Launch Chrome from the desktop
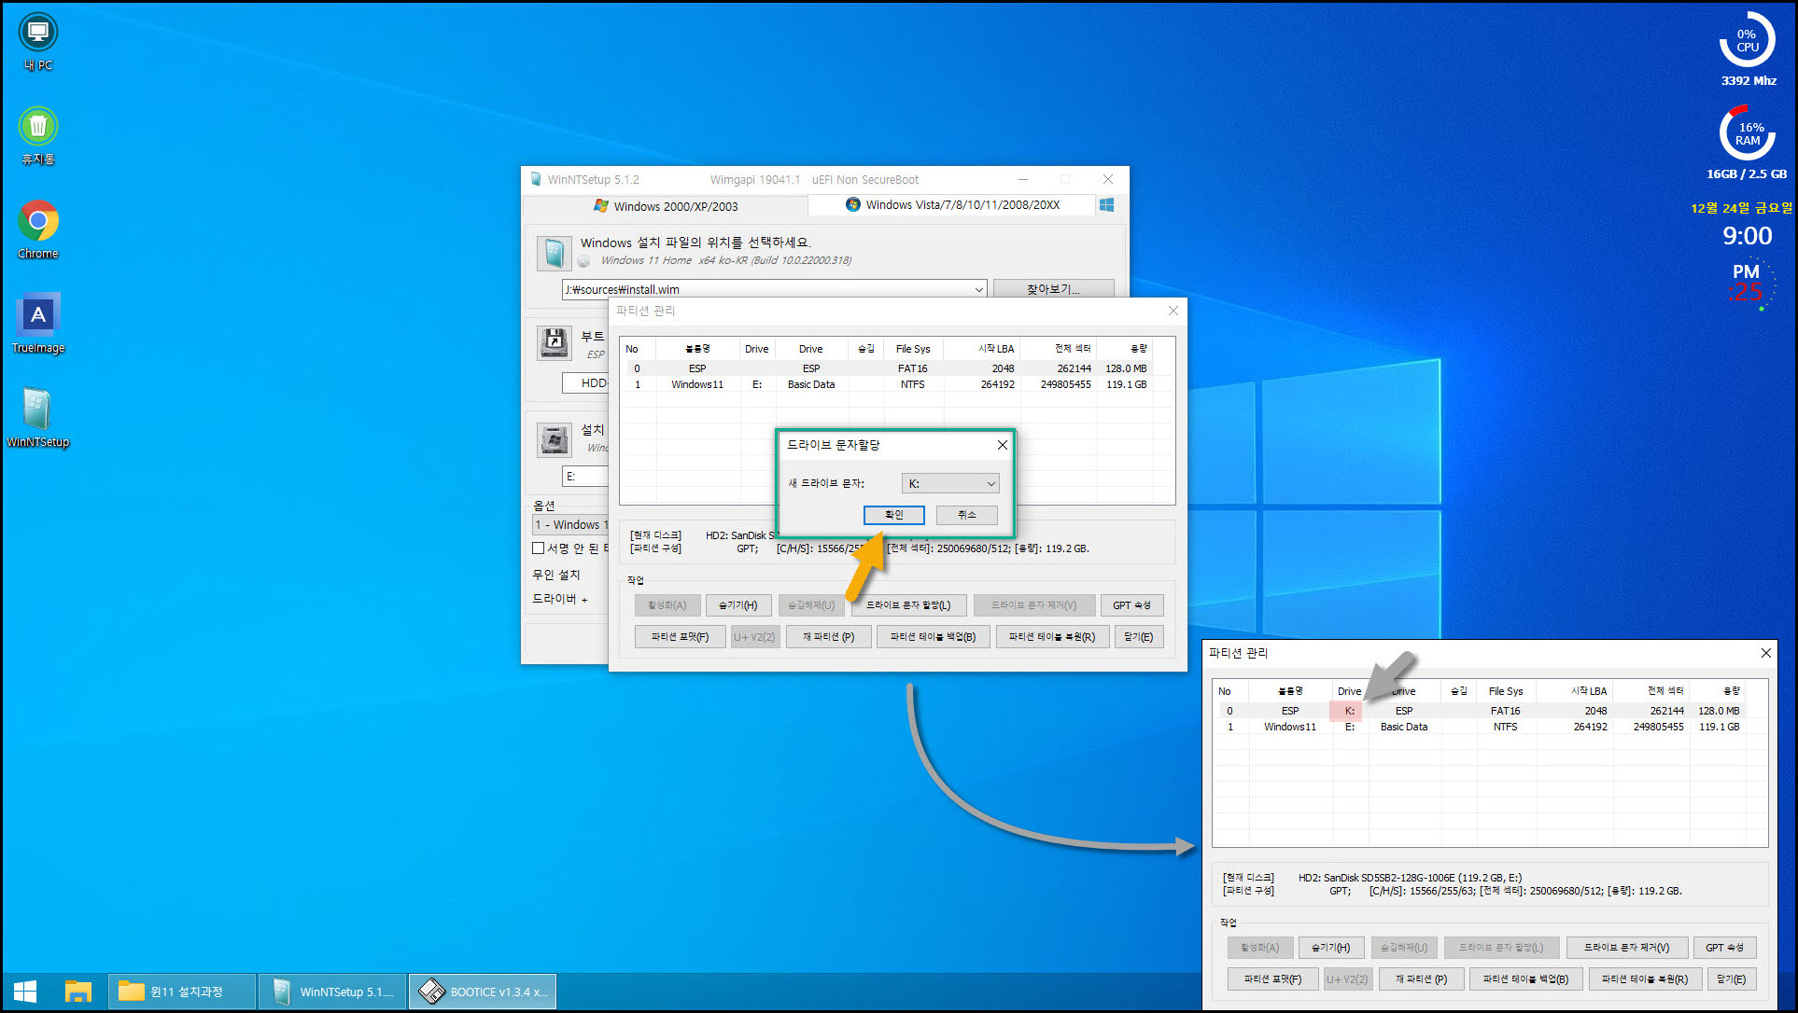Viewport: 1798px width, 1013px height. click(37, 229)
